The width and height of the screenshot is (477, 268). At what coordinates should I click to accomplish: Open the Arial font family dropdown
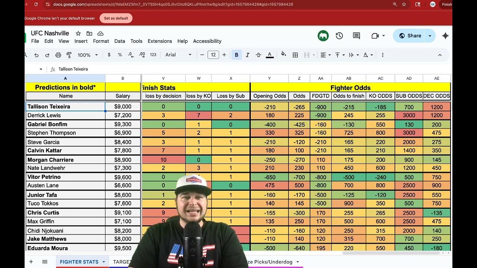click(x=179, y=55)
